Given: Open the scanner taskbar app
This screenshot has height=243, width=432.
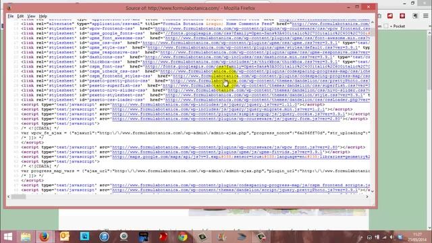Looking at the screenshot, I should 242,237.
